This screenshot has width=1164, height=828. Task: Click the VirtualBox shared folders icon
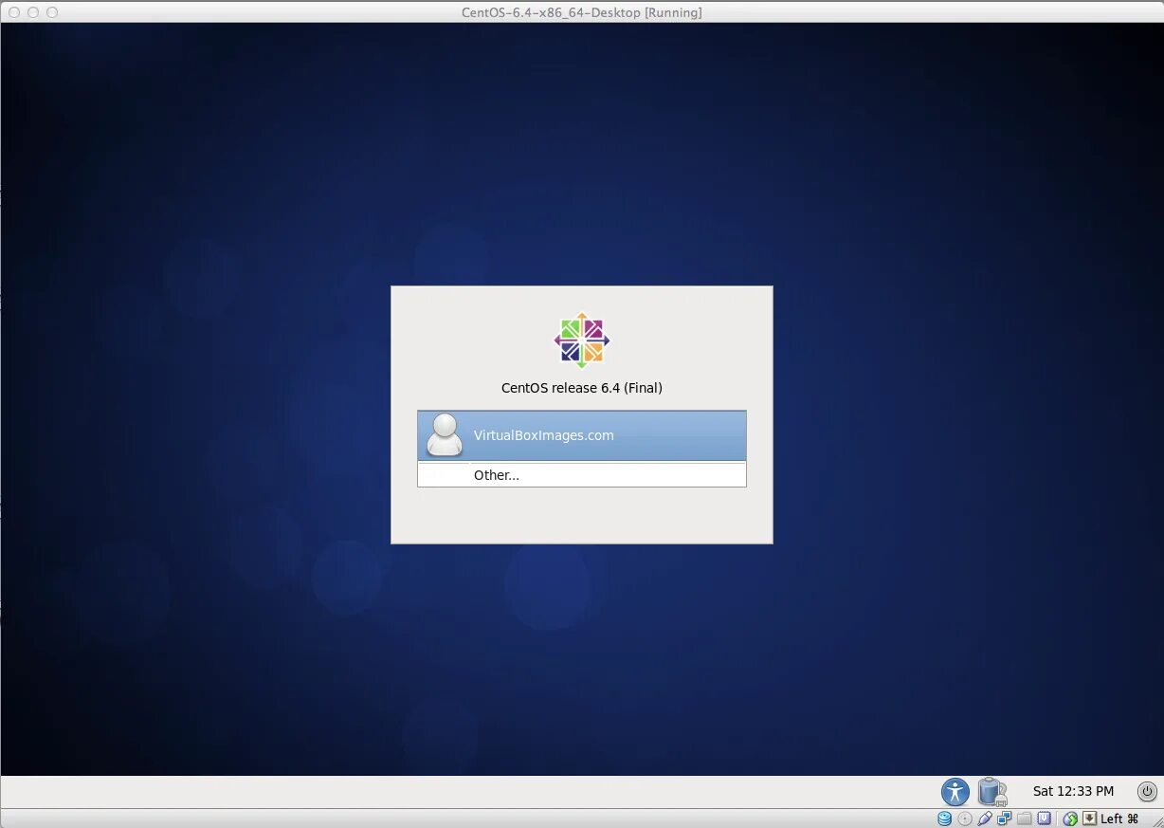(1025, 819)
